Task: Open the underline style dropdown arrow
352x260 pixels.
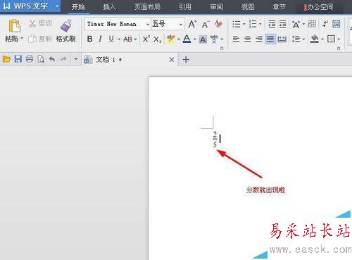Action: (x=119, y=39)
